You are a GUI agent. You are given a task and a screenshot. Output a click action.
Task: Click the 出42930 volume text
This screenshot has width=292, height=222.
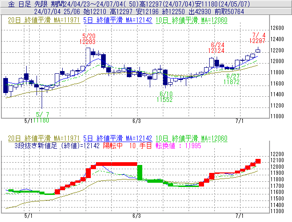200,12
